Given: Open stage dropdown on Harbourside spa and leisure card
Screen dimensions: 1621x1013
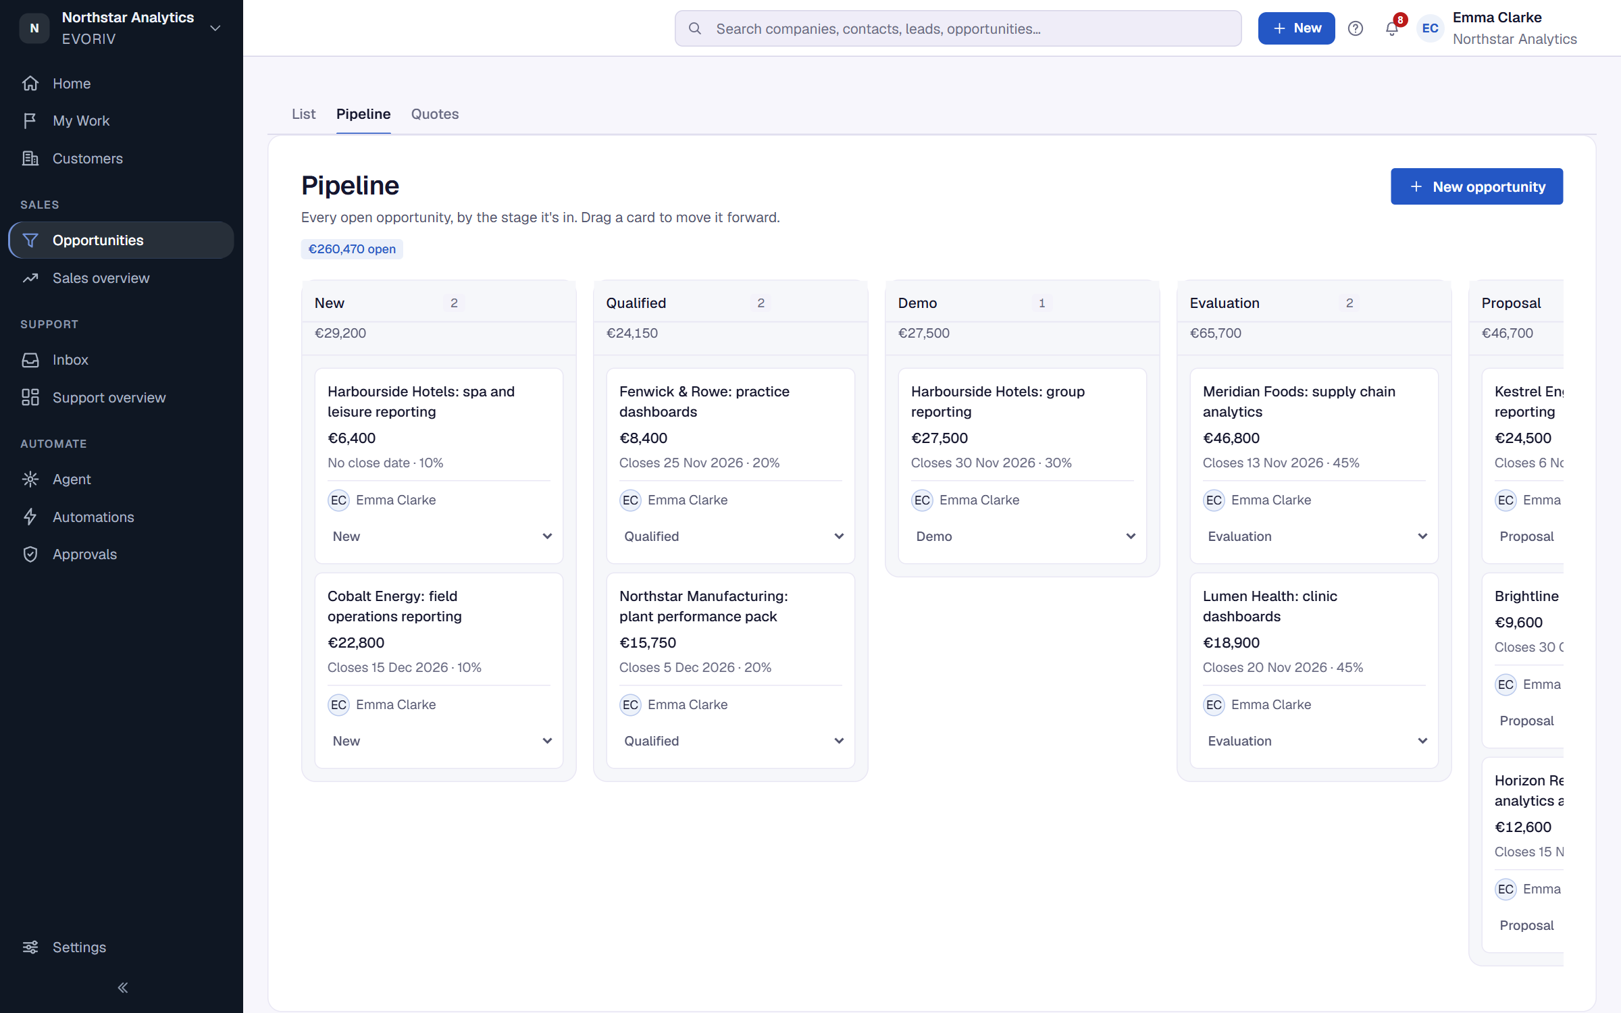Looking at the screenshot, I should coord(439,536).
